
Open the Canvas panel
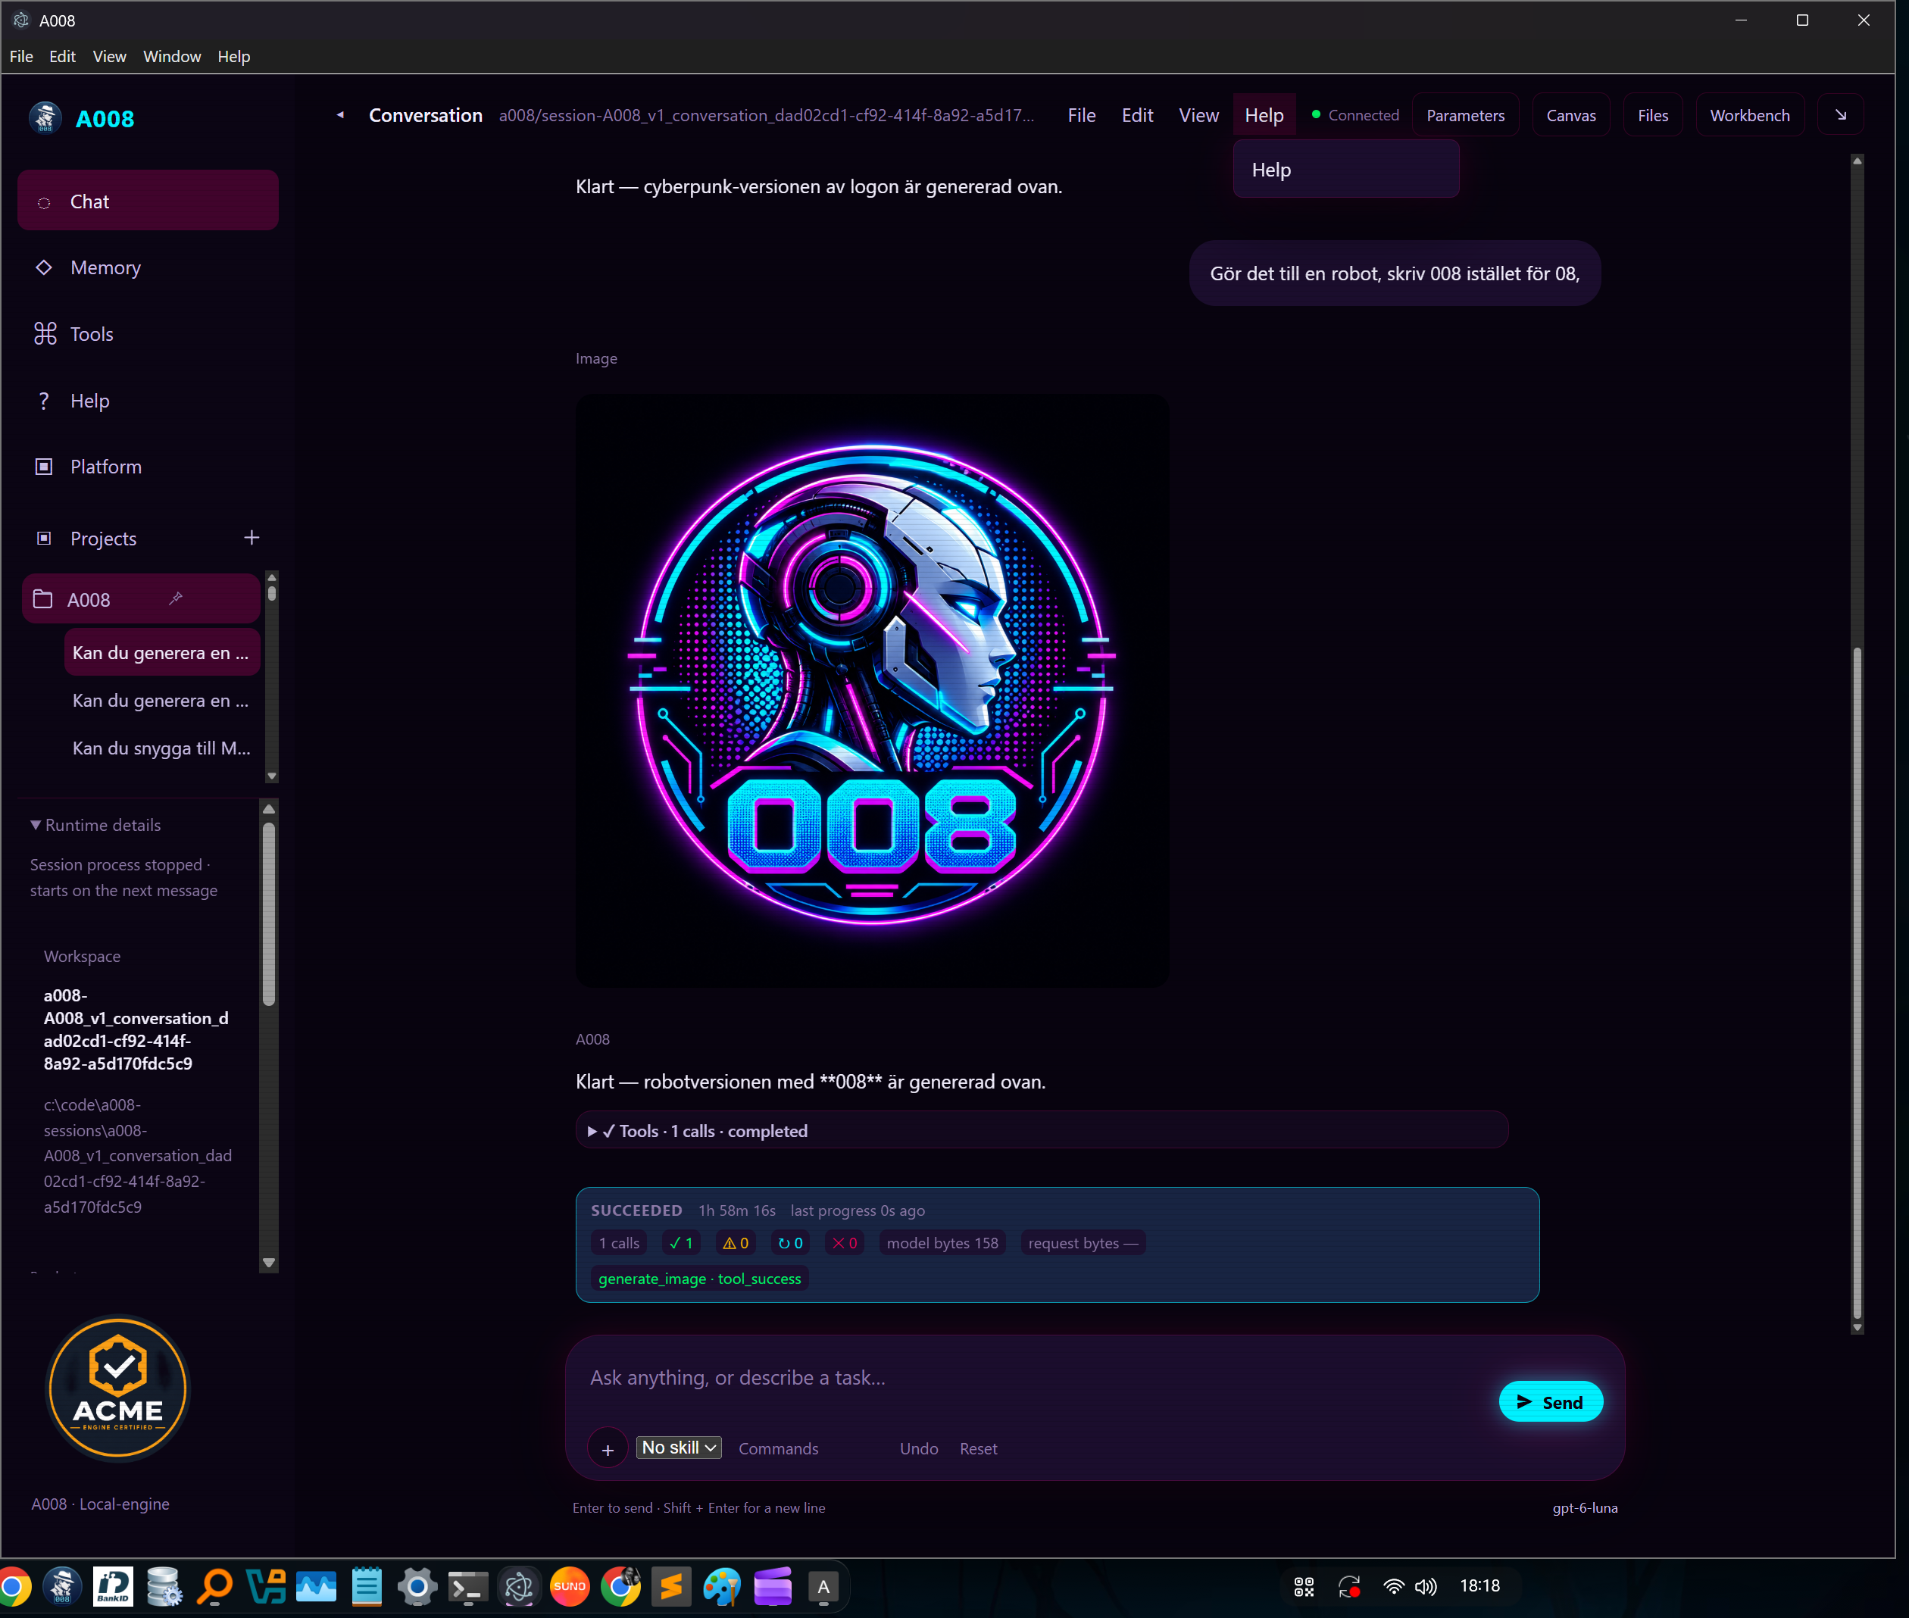pyautogui.click(x=1570, y=114)
